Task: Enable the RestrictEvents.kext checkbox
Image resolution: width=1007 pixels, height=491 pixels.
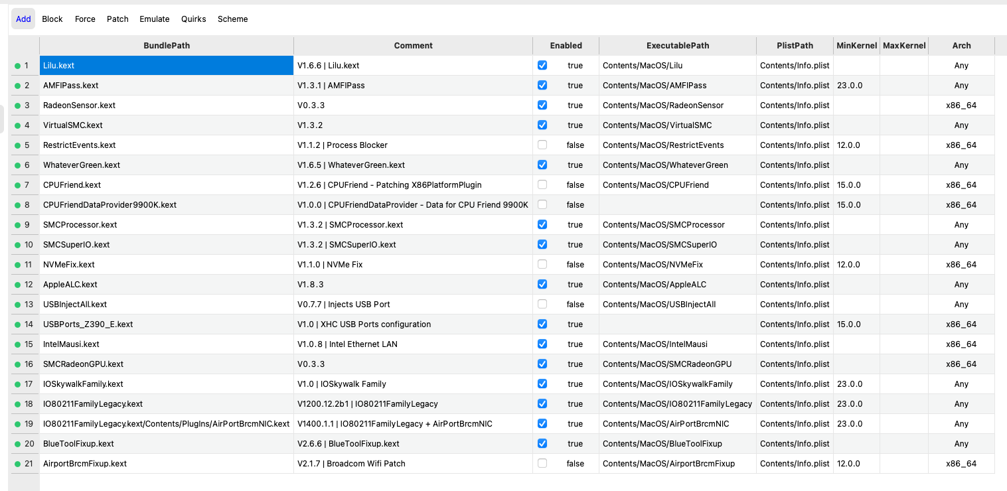Action: click(542, 145)
